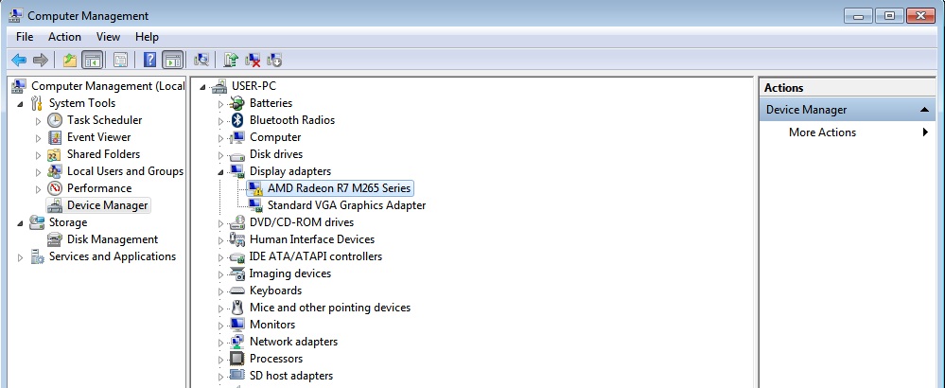Select the Event Viewer tree item
This screenshot has width=945, height=388.
(x=98, y=137)
